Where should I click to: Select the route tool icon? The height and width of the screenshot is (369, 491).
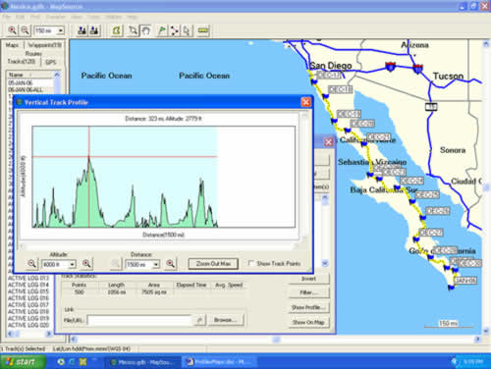pyautogui.click(x=175, y=30)
